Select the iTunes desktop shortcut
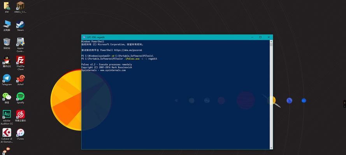The image size is (346, 155). 21,134
